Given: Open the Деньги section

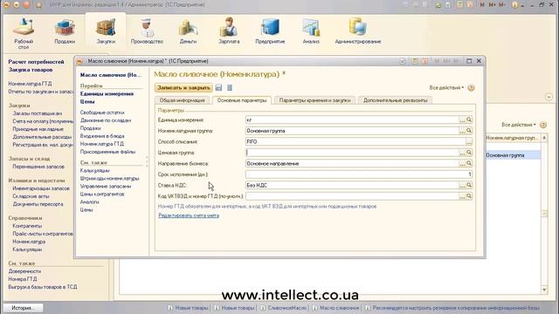Looking at the screenshot, I should (x=188, y=32).
